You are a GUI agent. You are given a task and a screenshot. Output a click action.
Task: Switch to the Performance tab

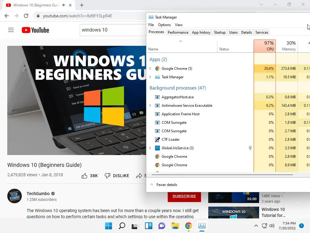click(x=178, y=32)
